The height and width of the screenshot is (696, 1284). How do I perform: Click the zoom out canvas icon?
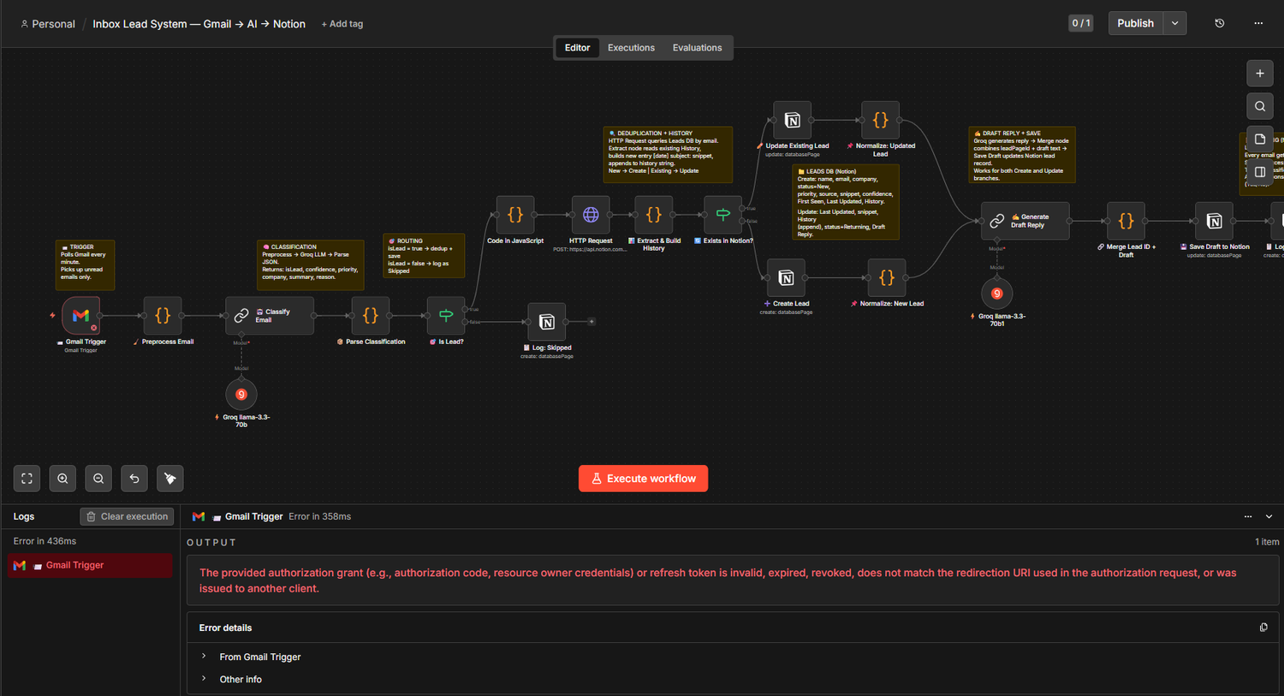tap(98, 479)
